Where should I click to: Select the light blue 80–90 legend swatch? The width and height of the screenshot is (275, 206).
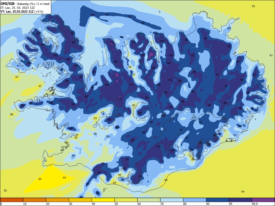[195, 200]
